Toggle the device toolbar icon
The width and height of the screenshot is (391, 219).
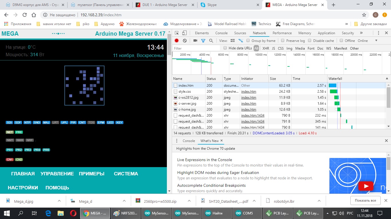tap(185, 33)
